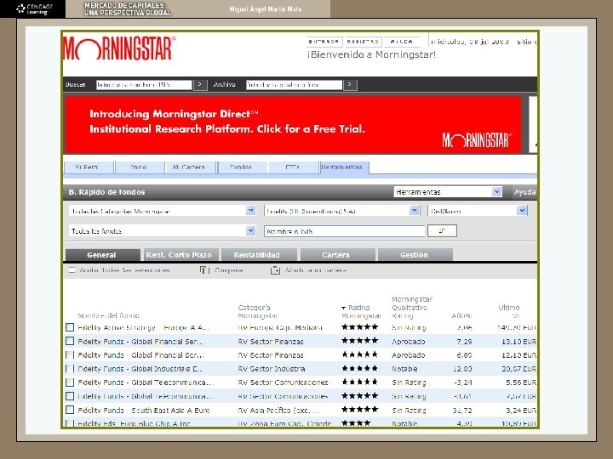This screenshot has width=613, height=459.
Task: Open the Dist/Acum dropdown
Action: [478, 211]
